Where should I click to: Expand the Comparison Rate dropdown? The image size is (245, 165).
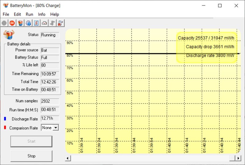pyautogui.click(x=55, y=128)
